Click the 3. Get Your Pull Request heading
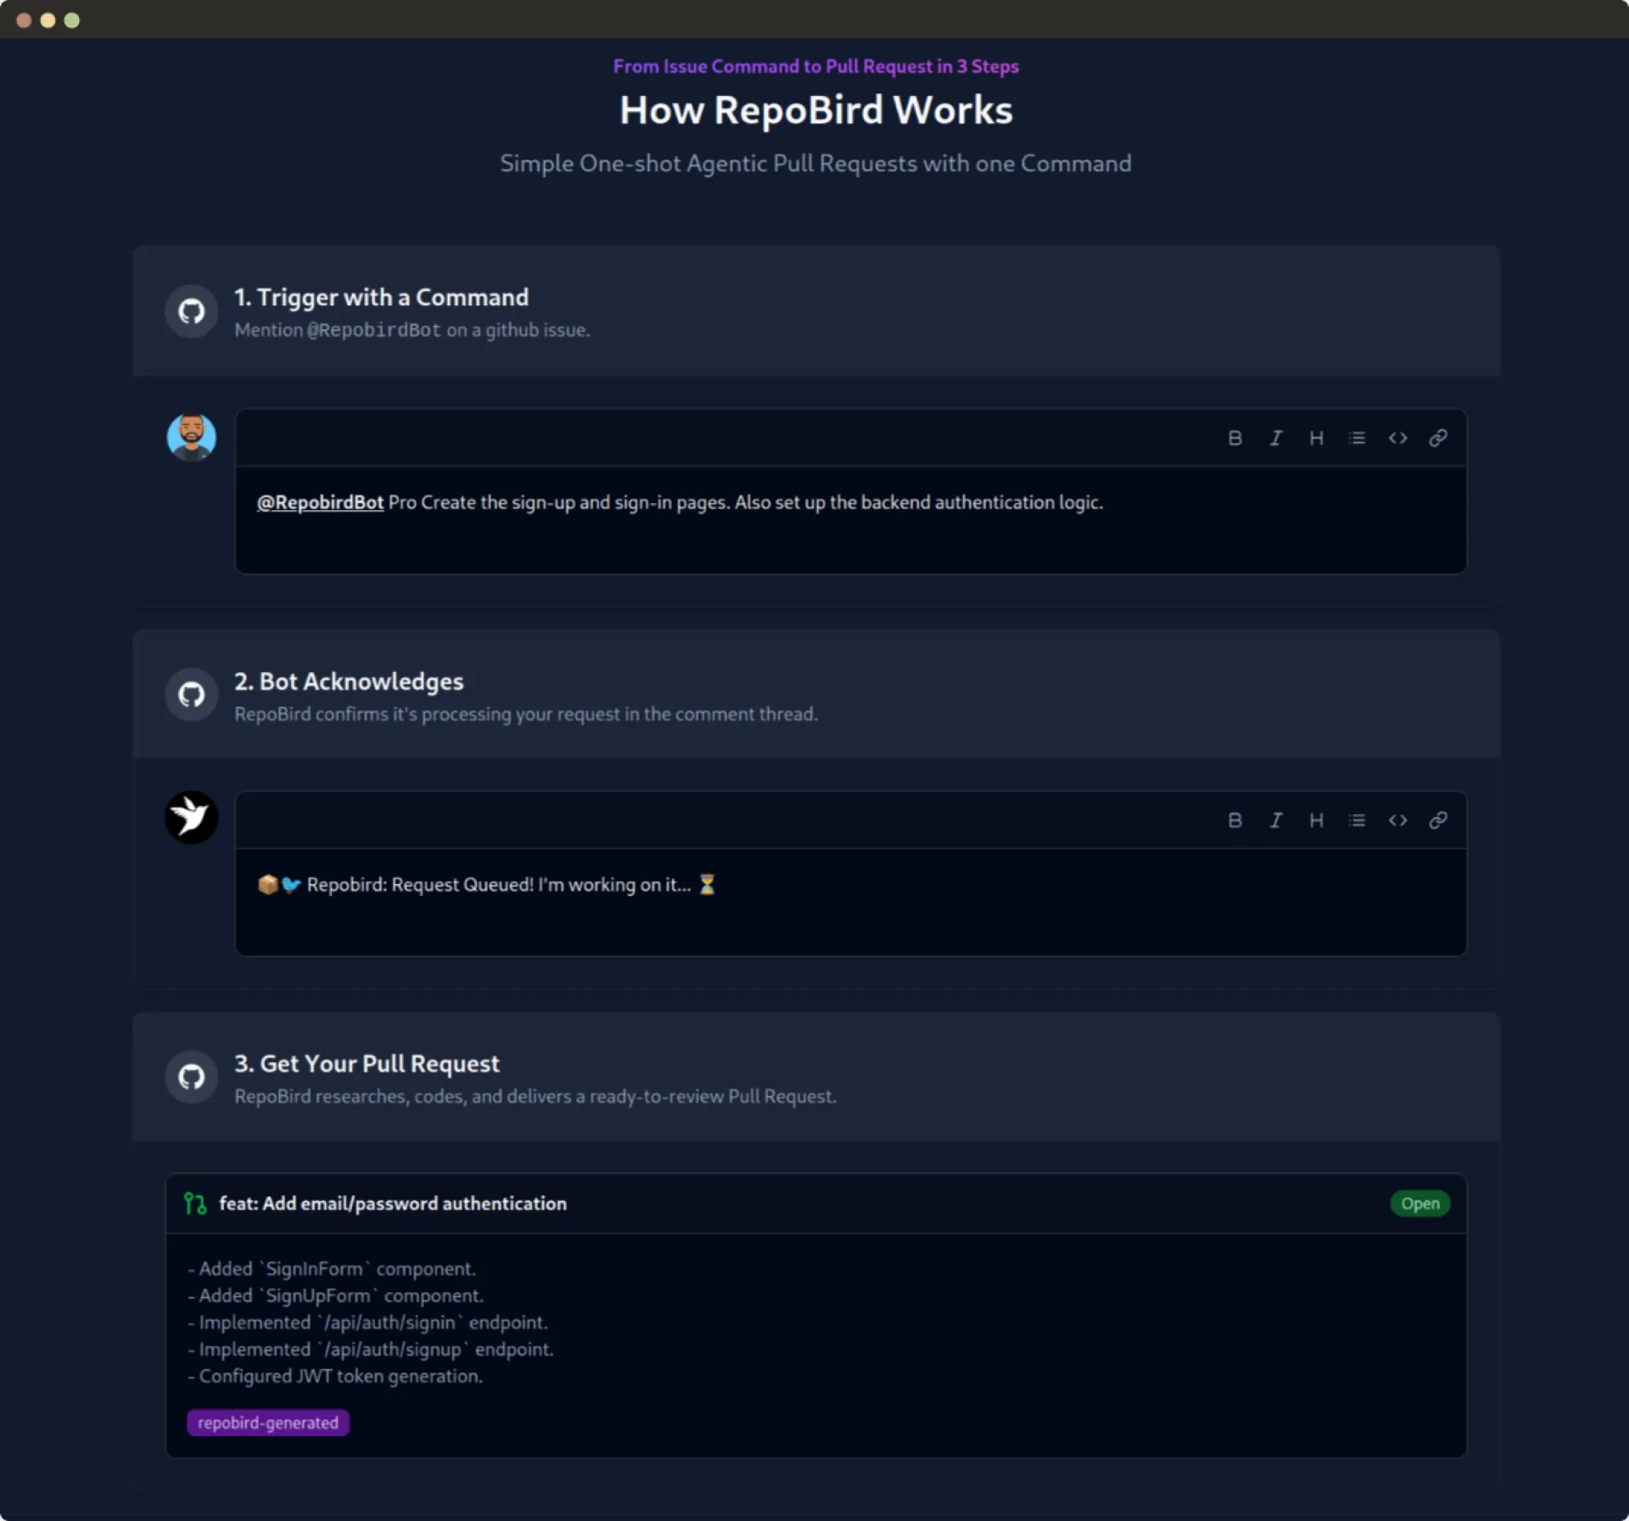Screen dimensions: 1629x1521 pos(367,1064)
